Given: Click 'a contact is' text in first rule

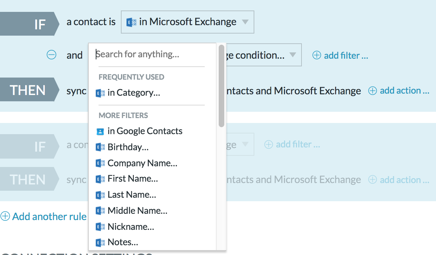Looking at the screenshot, I should 91,22.
